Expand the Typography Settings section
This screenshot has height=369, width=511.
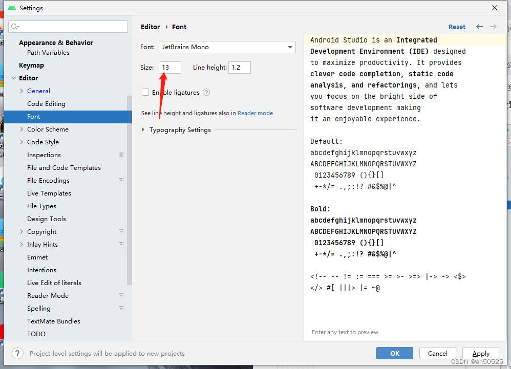[143, 129]
